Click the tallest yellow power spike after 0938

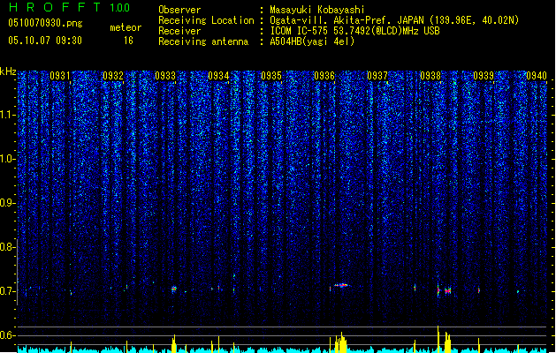438,339
